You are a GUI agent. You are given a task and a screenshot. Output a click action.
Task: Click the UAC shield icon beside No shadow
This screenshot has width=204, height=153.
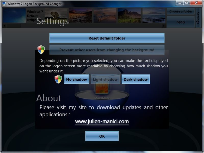(x=58, y=79)
